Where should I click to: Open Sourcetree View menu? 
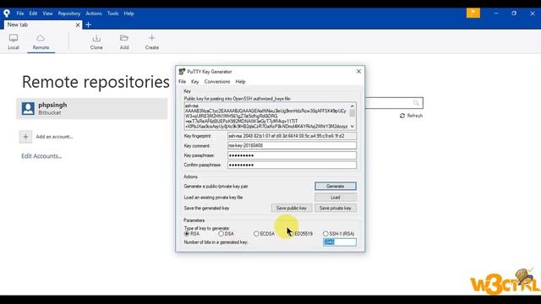point(47,14)
